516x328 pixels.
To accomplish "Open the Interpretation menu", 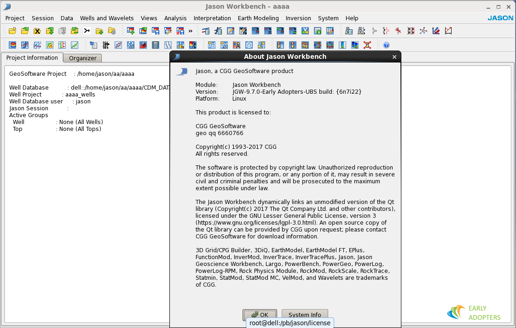I will tap(212, 18).
